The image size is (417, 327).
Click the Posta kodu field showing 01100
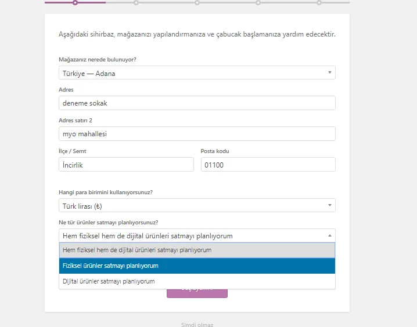point(268,165)
